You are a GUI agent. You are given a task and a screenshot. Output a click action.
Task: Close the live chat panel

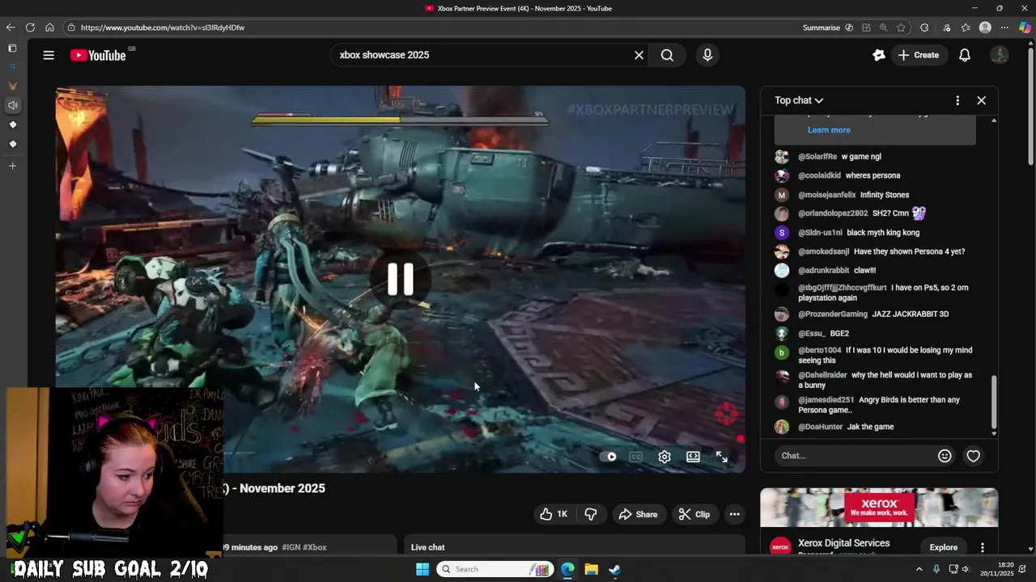[x=981, y=100]
